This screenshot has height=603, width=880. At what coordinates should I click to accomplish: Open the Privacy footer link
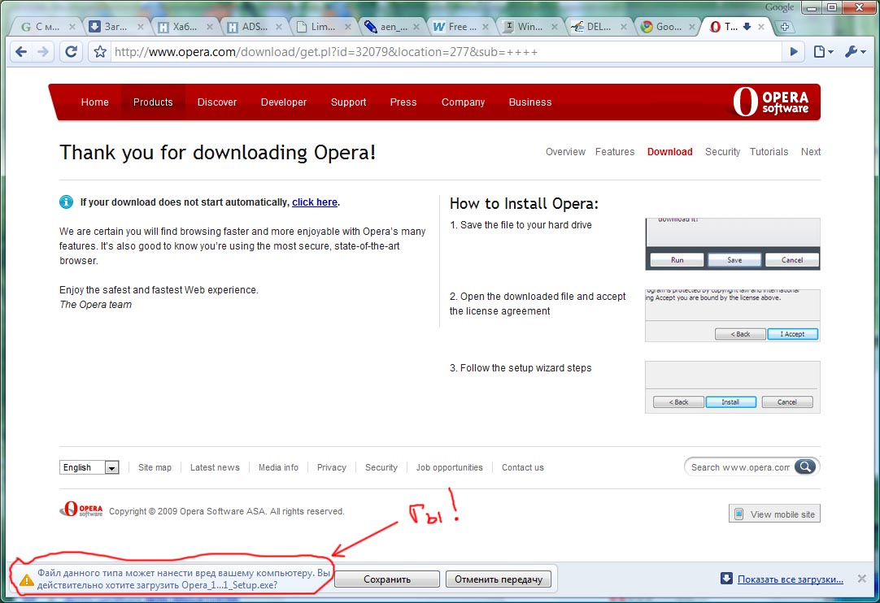(x=332, y=467)
